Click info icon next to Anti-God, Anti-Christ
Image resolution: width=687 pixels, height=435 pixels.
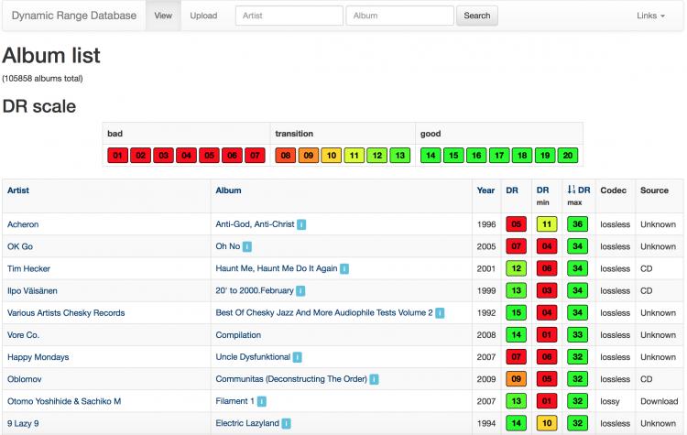pos(301,224)
